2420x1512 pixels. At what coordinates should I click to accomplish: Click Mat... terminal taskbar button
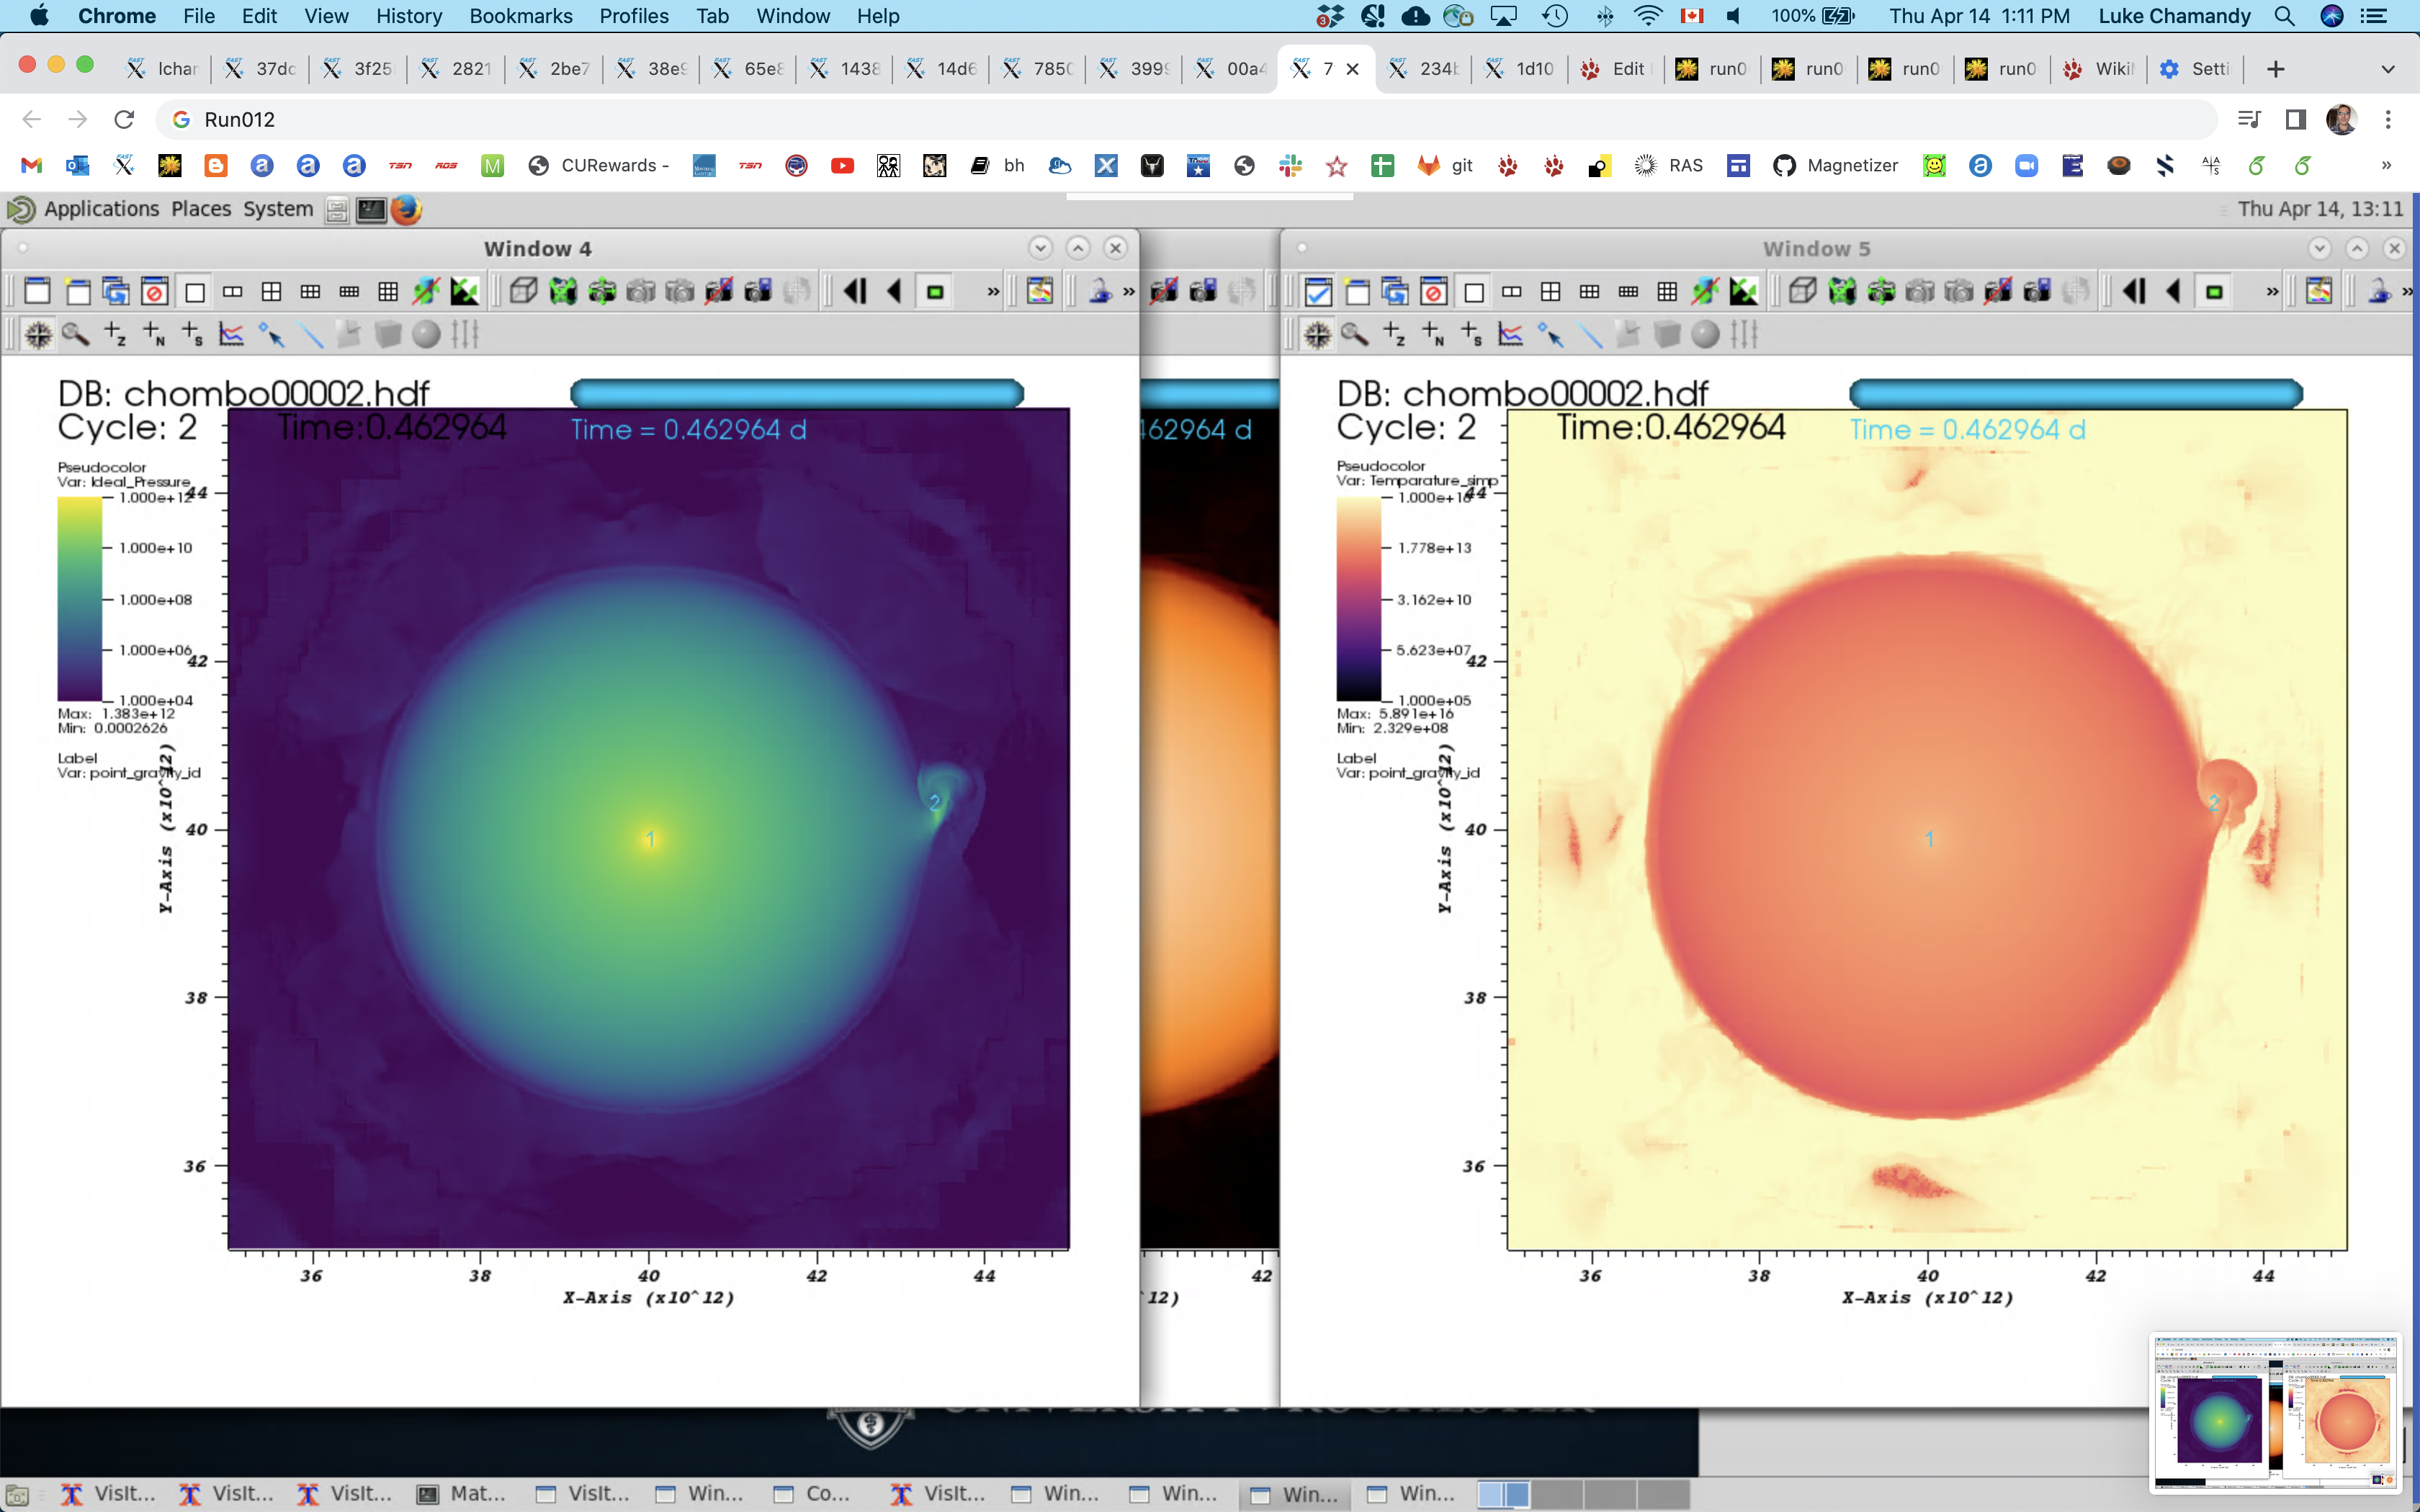pyautogui.click(x=462, y=1494)
